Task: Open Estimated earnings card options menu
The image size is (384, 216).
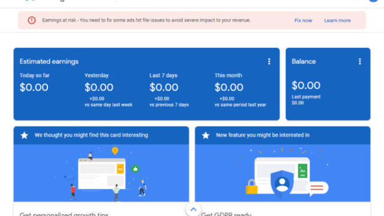Action: click(269, 61)
